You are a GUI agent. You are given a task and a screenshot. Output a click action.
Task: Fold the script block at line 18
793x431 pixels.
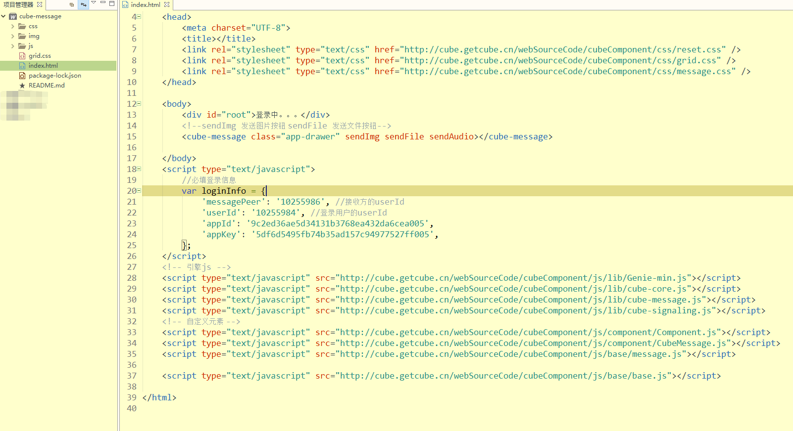tap(139, 169)
